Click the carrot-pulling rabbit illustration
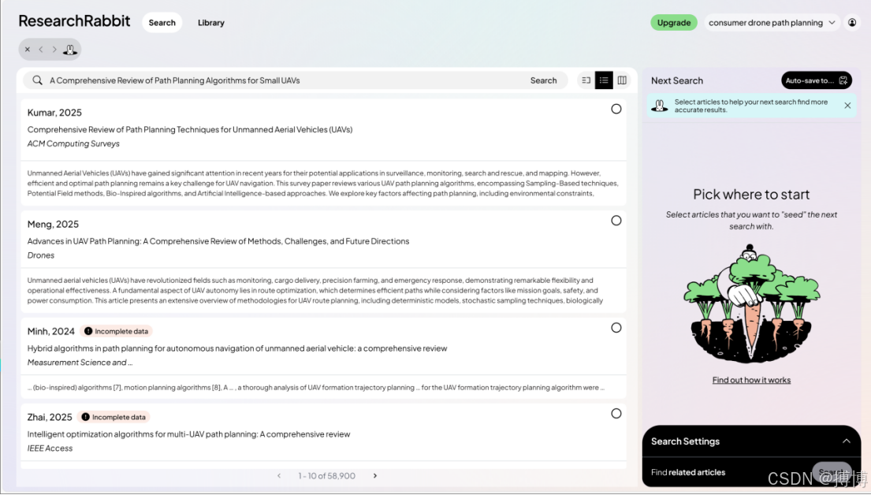 tap(751, 303)
